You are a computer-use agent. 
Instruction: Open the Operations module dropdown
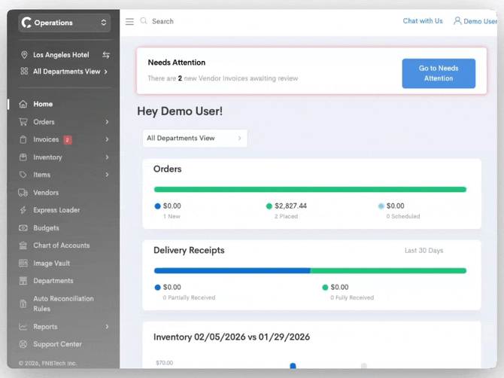pyautogui.click(x=65, y=23)
